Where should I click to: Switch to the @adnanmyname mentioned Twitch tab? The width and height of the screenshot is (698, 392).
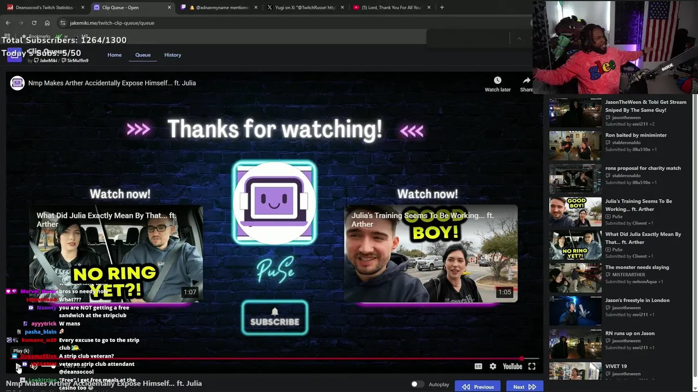tap(218, 8)
